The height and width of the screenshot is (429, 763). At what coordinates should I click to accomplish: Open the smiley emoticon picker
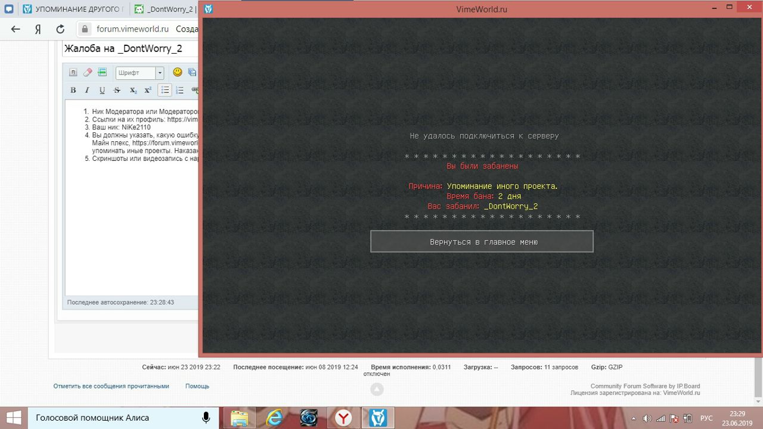point(177,72)
